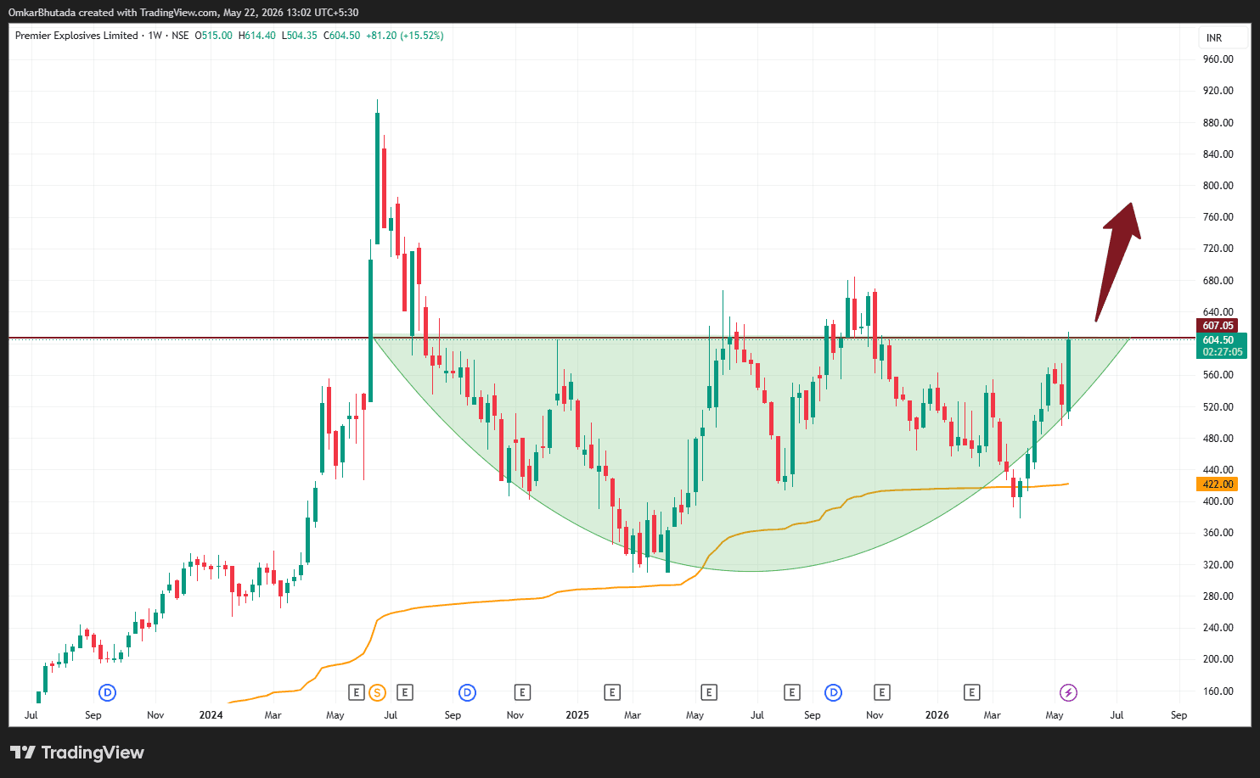Click the green 604.50 current price label
The image size is (1260, 778).
pos(1222,345)
